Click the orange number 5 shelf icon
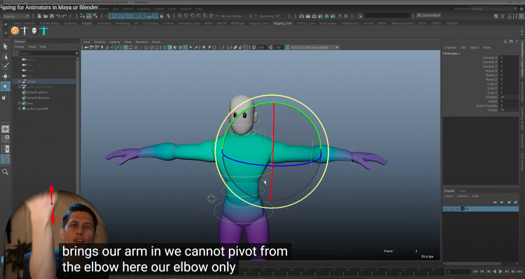The height and width of the screenshot is (279, 525). 15,31
